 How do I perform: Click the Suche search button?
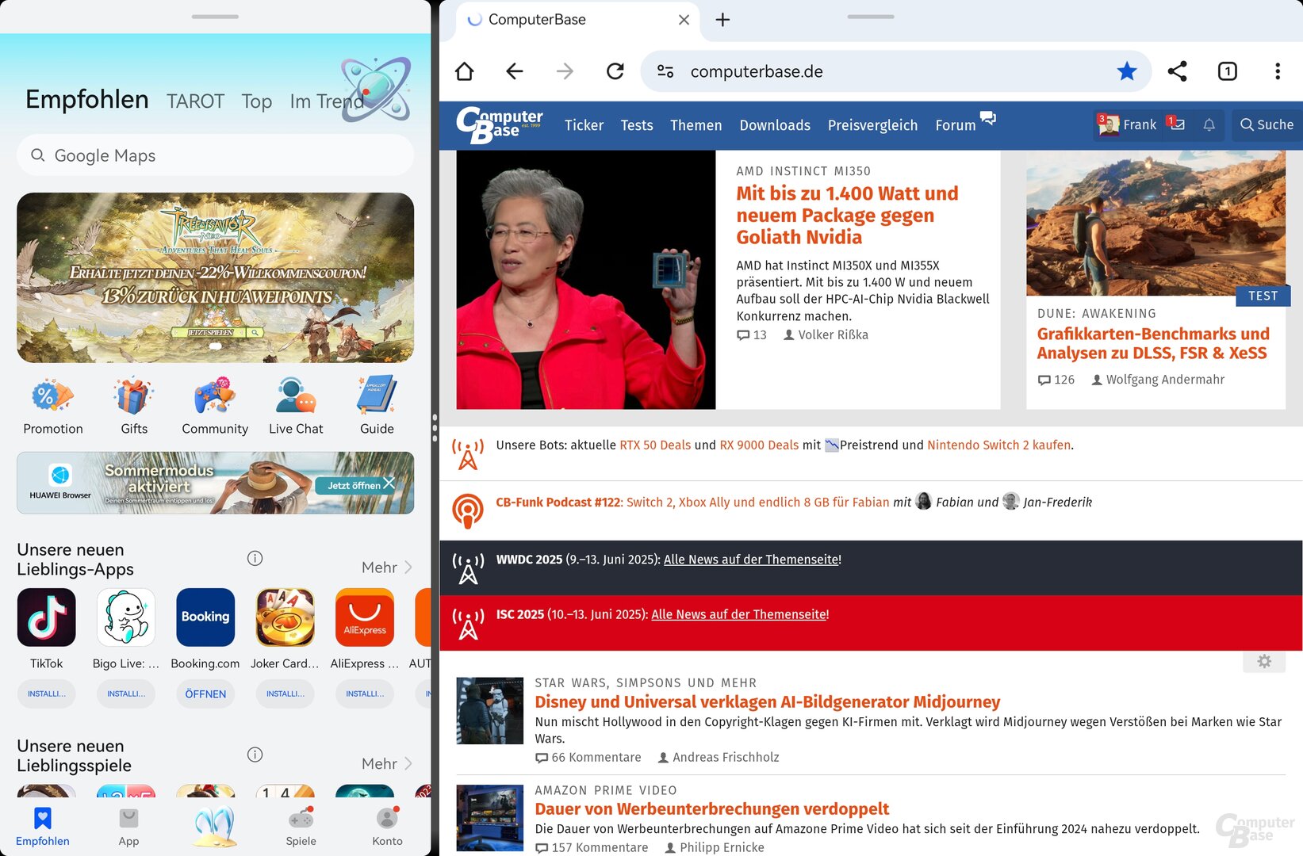tap(1267, 124)
